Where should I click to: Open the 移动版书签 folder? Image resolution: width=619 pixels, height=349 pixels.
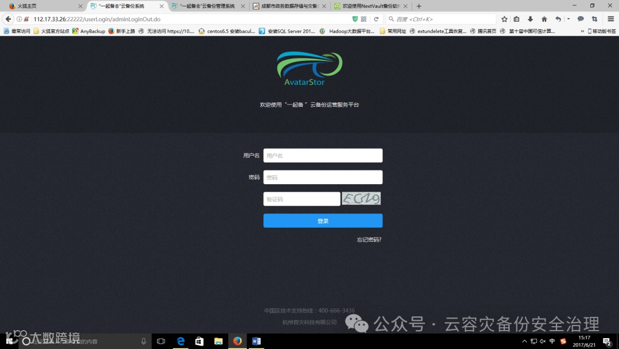click(602, 31)
